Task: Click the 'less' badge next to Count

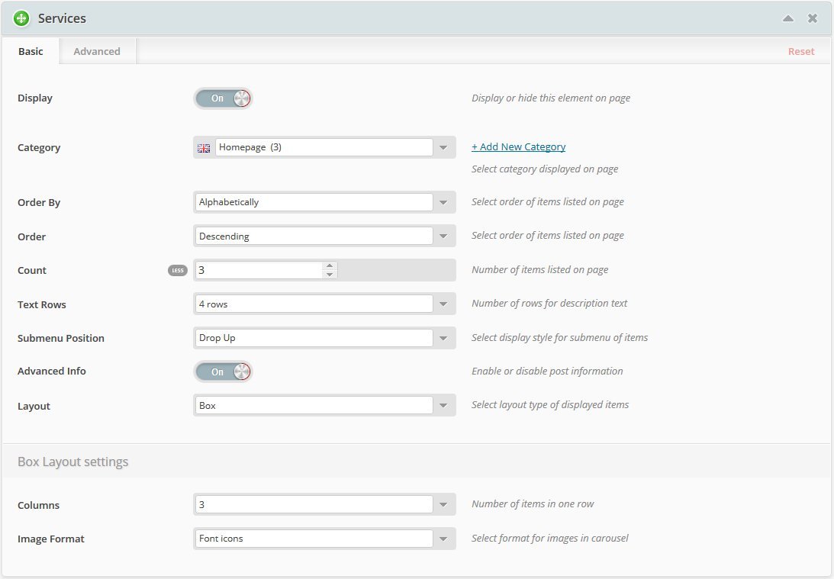Action: tap(177, 270)
